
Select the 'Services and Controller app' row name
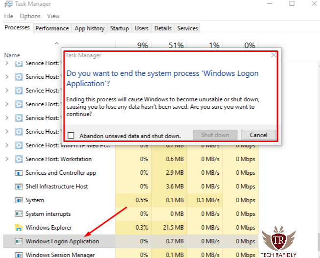pyautogui.click(x=61, y=173)
